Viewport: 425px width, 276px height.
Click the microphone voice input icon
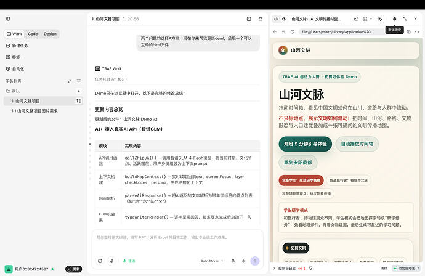pos(233,261)
